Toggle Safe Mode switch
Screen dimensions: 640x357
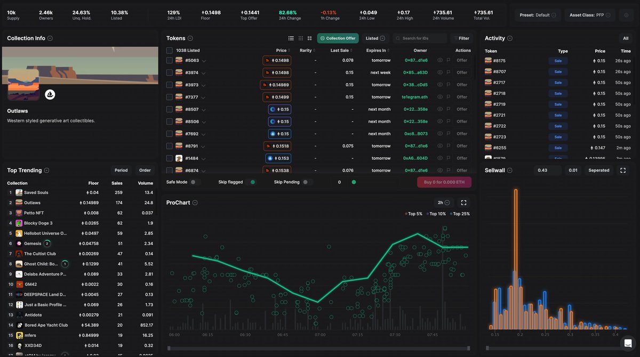coord(195,182)
